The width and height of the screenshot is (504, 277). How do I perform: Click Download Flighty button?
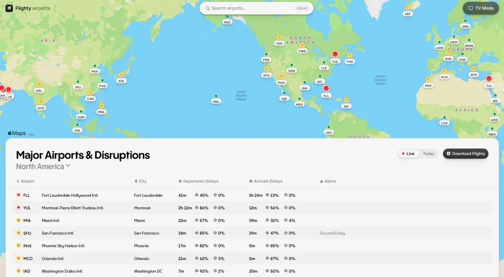pos(466,154)
